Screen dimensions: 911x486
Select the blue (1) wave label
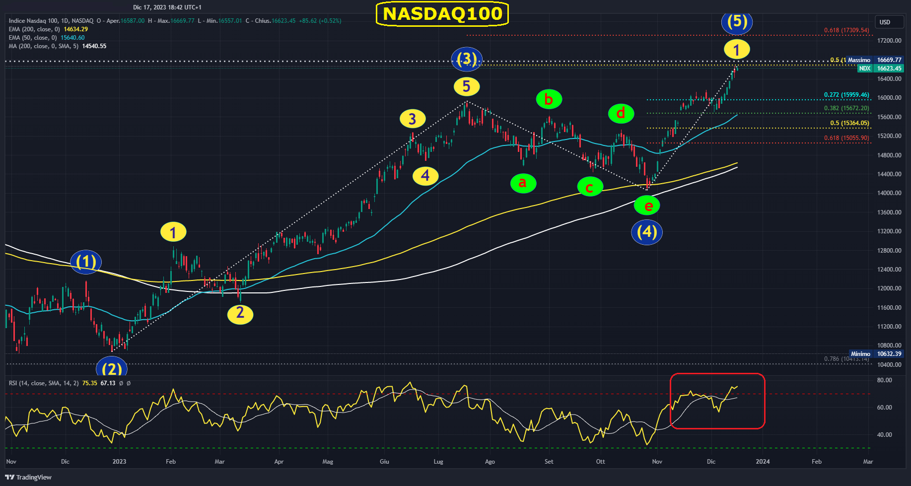[x=86, y=262]
